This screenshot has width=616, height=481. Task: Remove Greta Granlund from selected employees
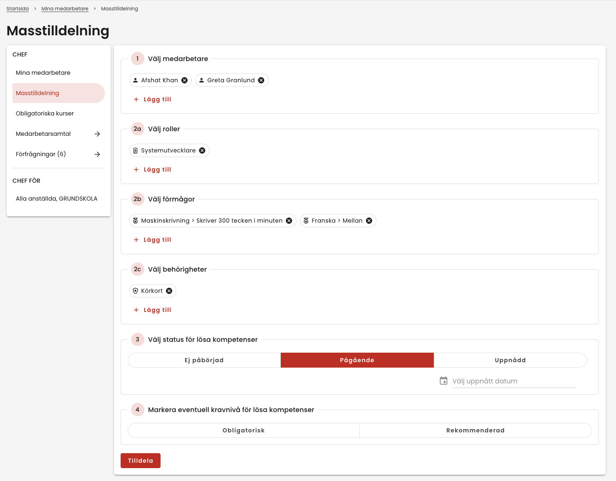click(x=261, y=80)
